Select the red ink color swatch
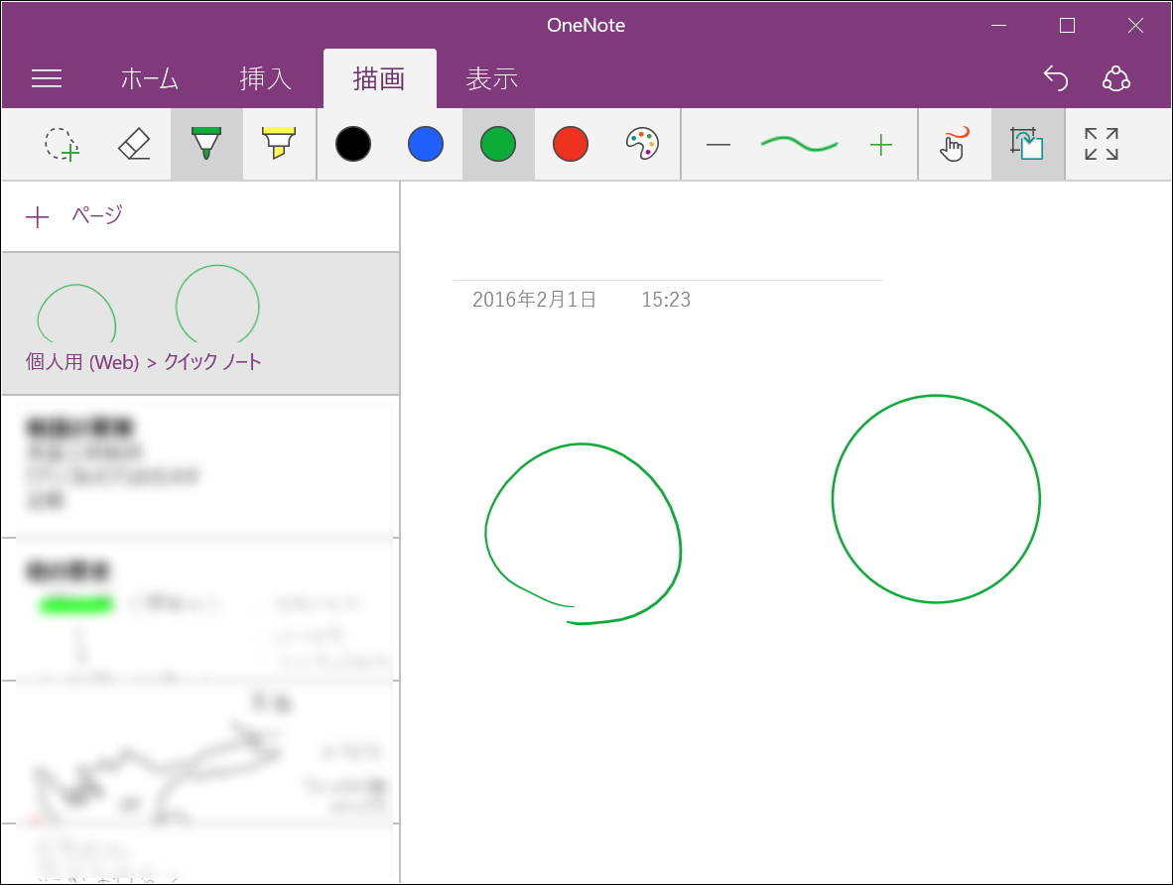Viewport: 1173px width, 885px height. (570, 144)
